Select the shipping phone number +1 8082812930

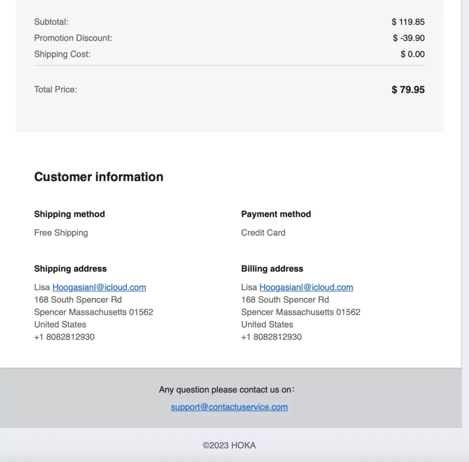[x=64, y=337]
